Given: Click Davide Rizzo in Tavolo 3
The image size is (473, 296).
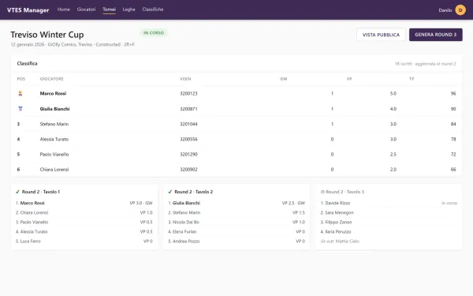Looking at the screenshot, I should [x=337, y=203].
